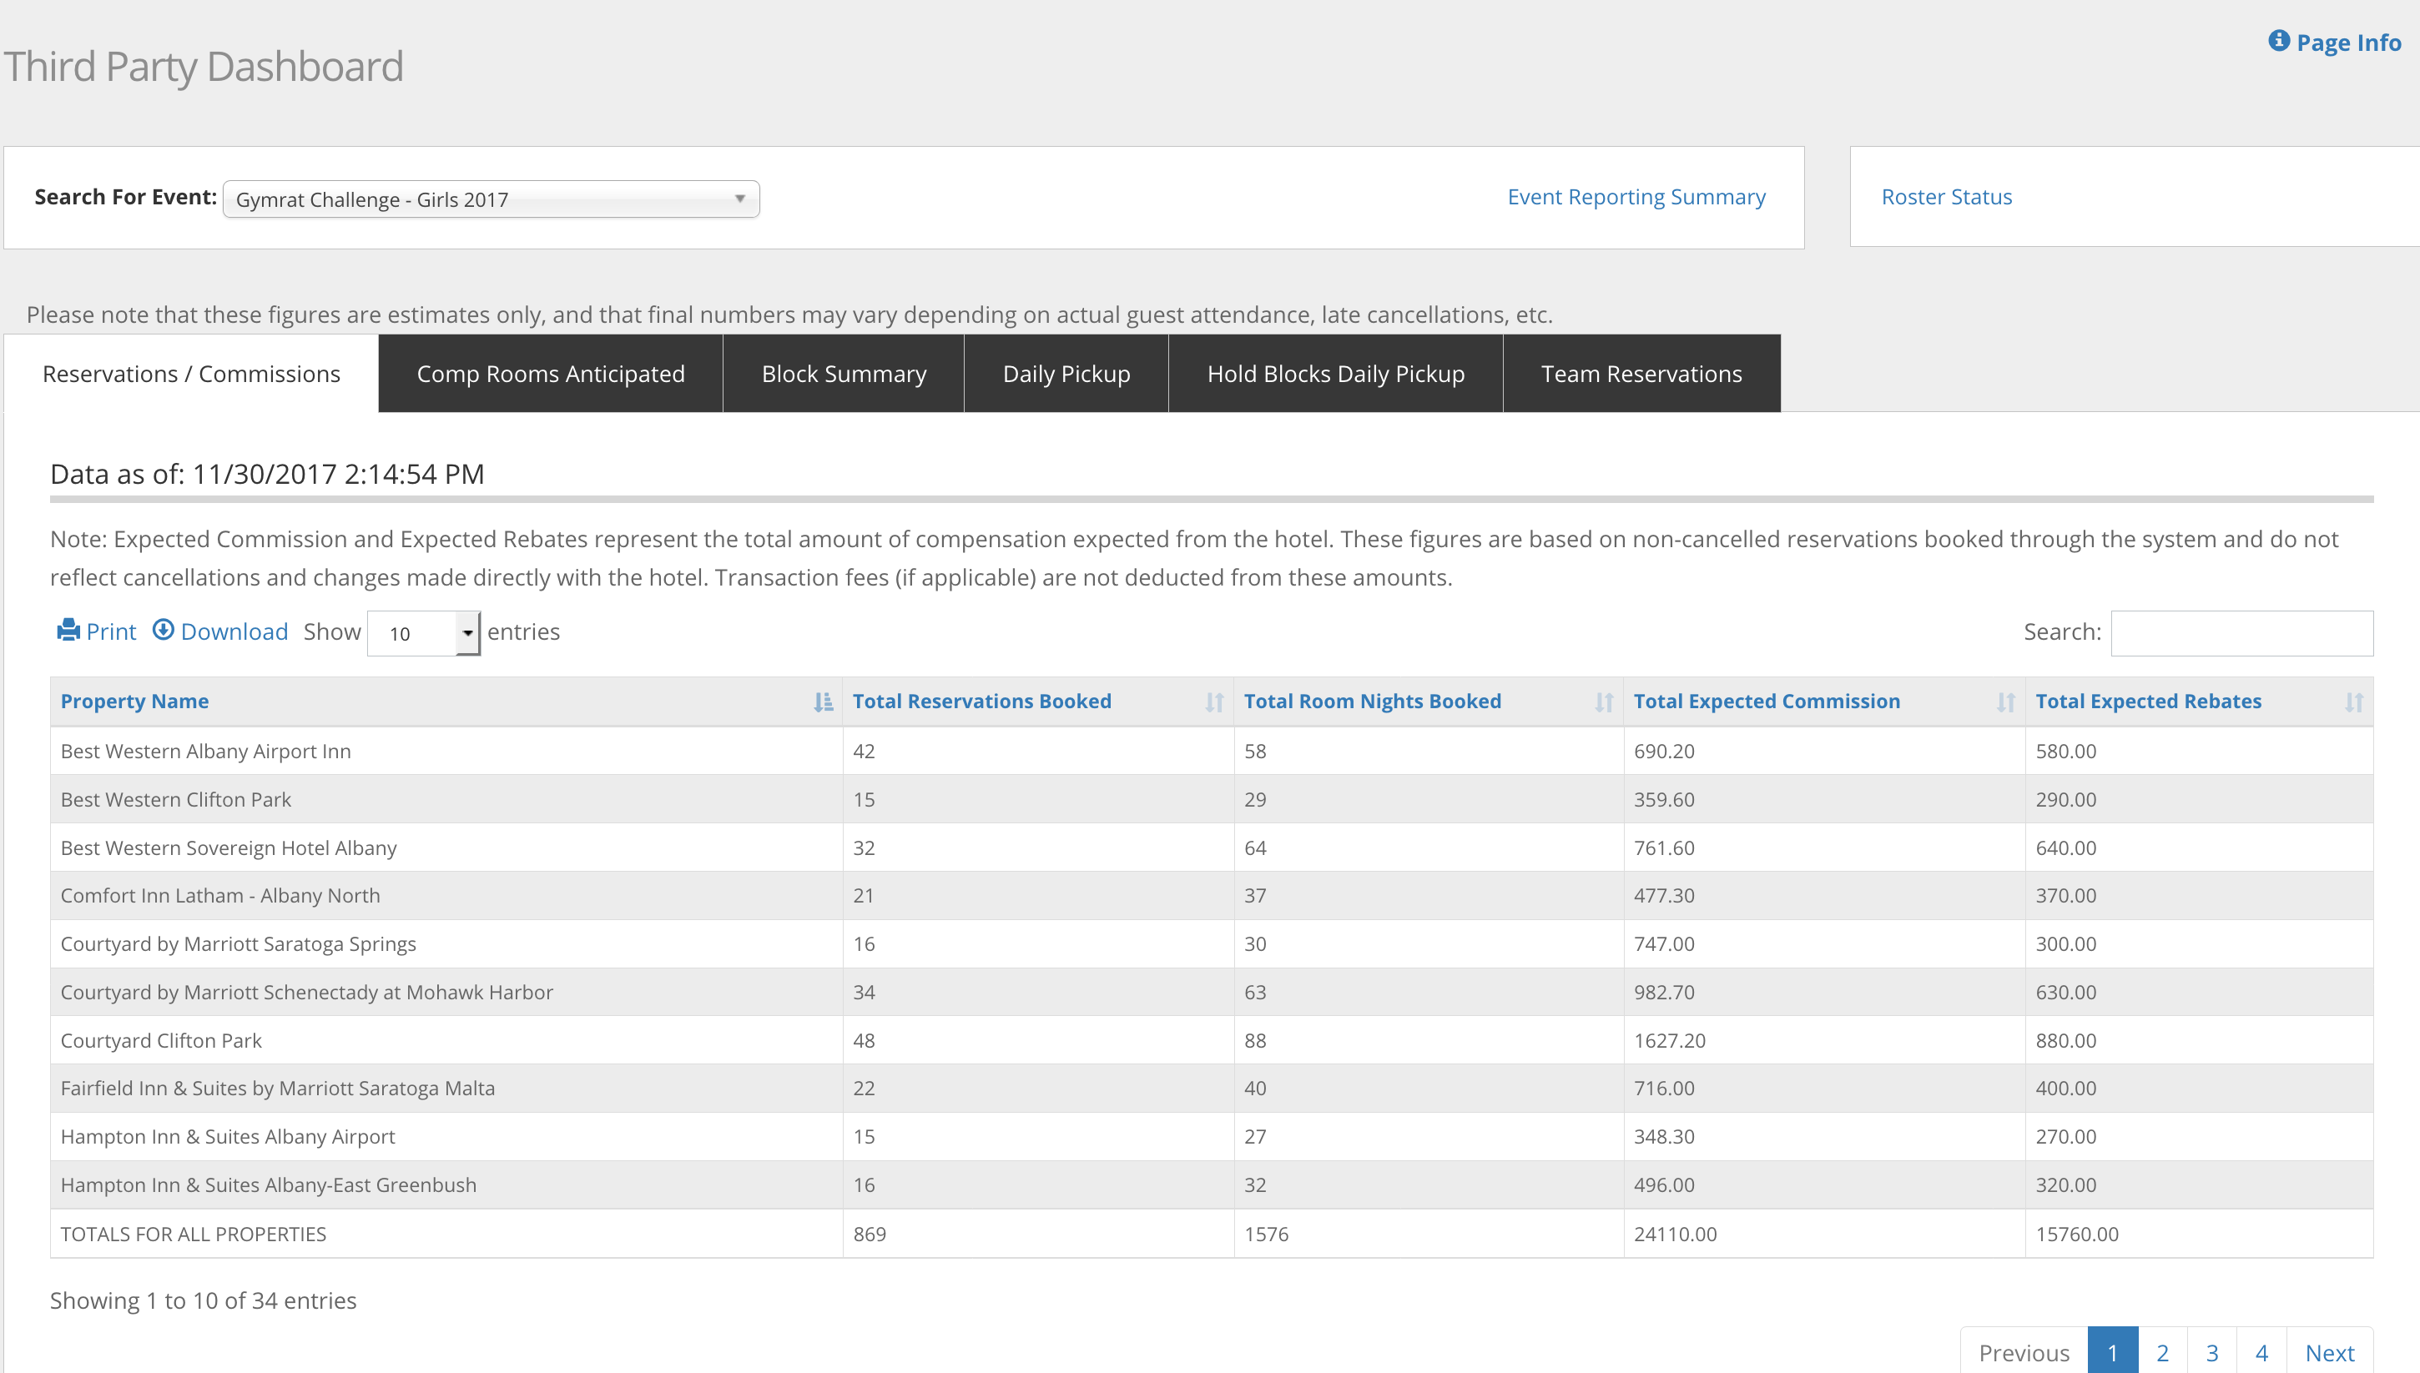The width and height of the screenshot is (2420, 1373).
Task: Jump to page 3 of results
Action: pyautogui.click(x=2211, y=1352)
